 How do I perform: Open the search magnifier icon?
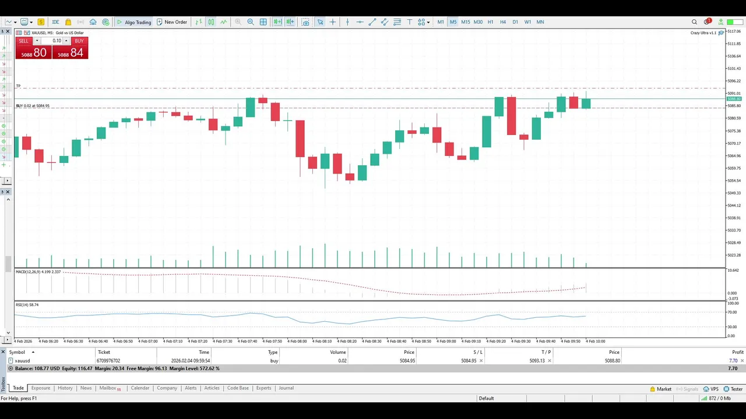click(694, 22)
